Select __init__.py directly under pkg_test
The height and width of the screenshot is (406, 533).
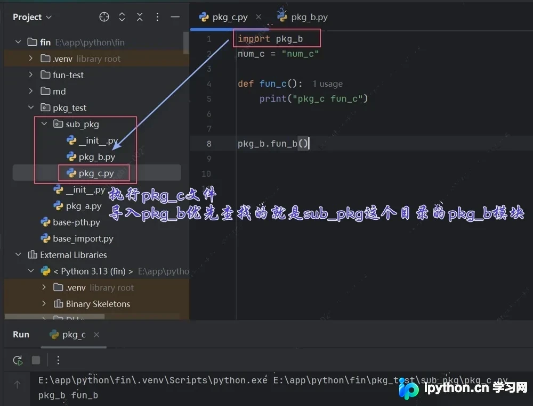85,189
